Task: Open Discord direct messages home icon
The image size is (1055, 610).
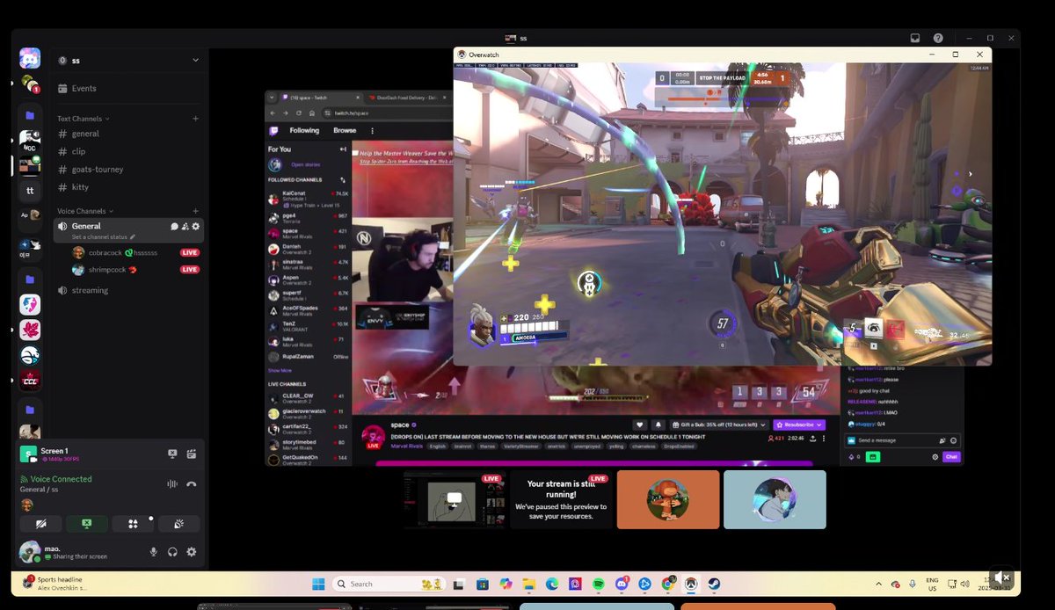Action: (30, 59)
